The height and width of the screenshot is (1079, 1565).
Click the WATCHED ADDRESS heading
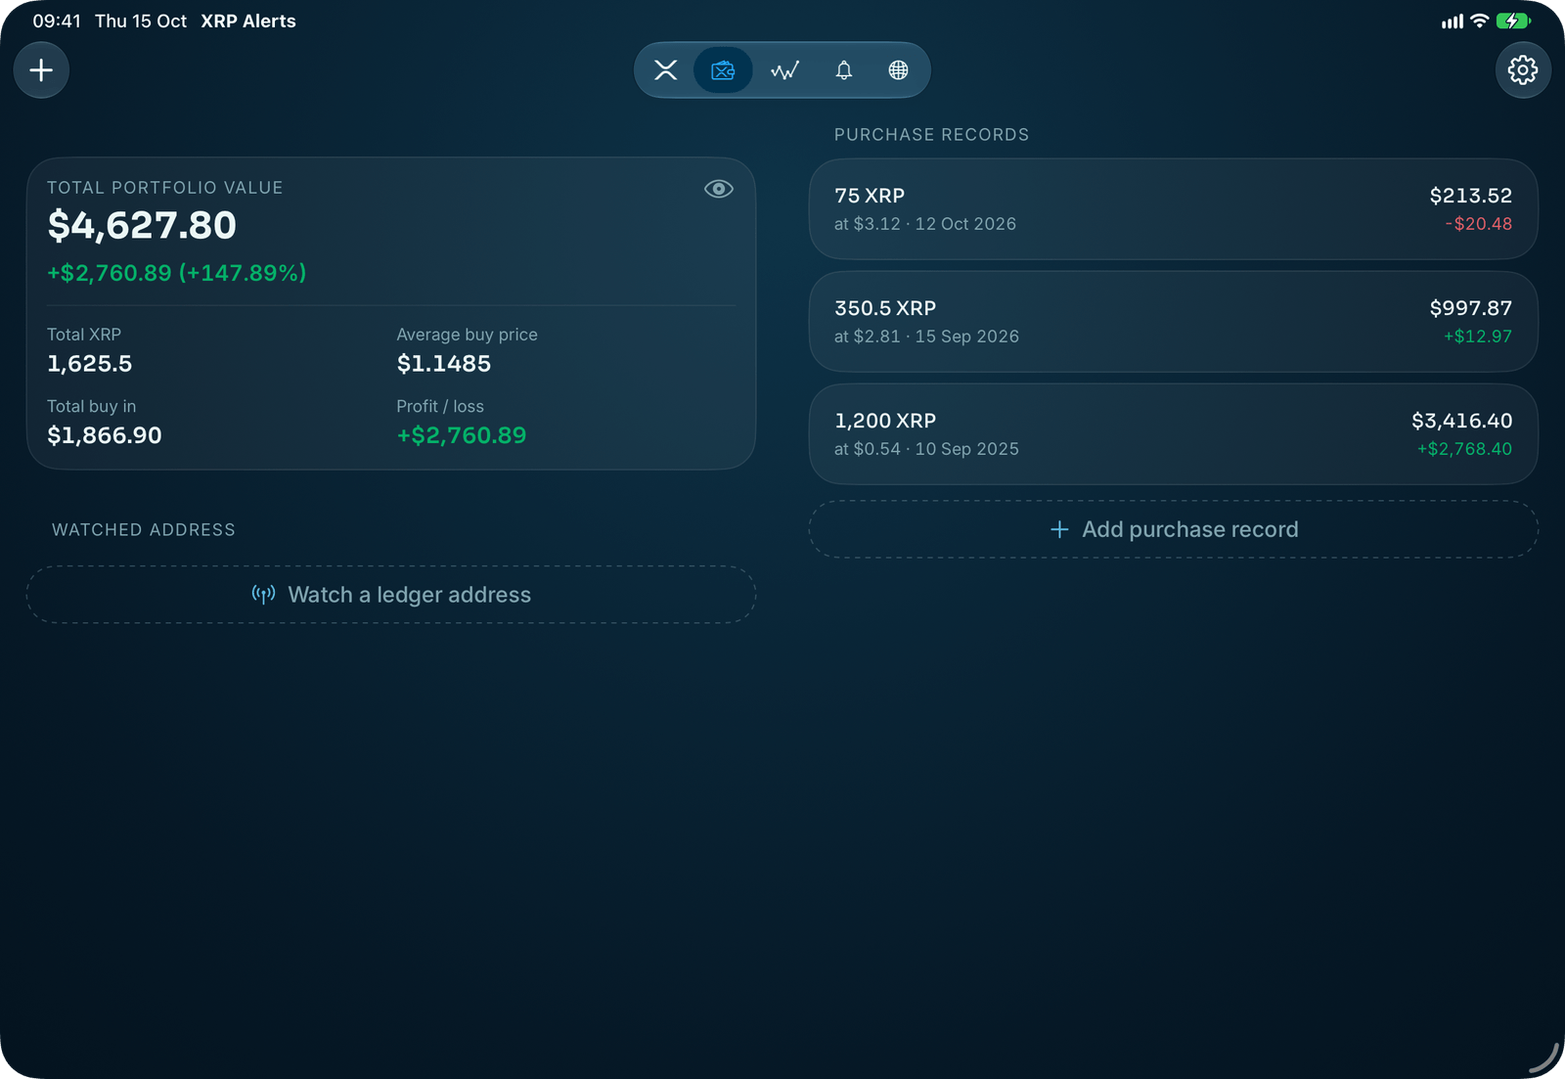coord(144,530)
